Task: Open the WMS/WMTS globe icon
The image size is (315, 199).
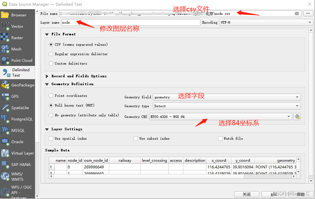Action: [x=5, y=176]
